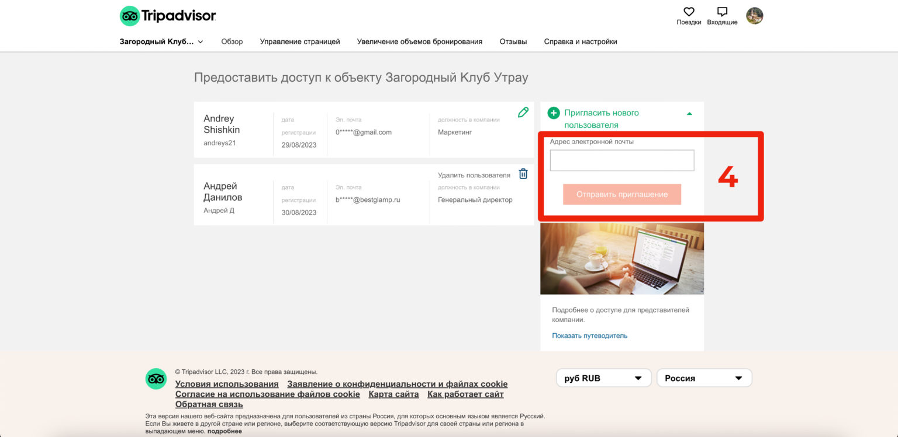Click username andreys21
The height and width of the screenshot is (437, 898).
coord(220,143)
